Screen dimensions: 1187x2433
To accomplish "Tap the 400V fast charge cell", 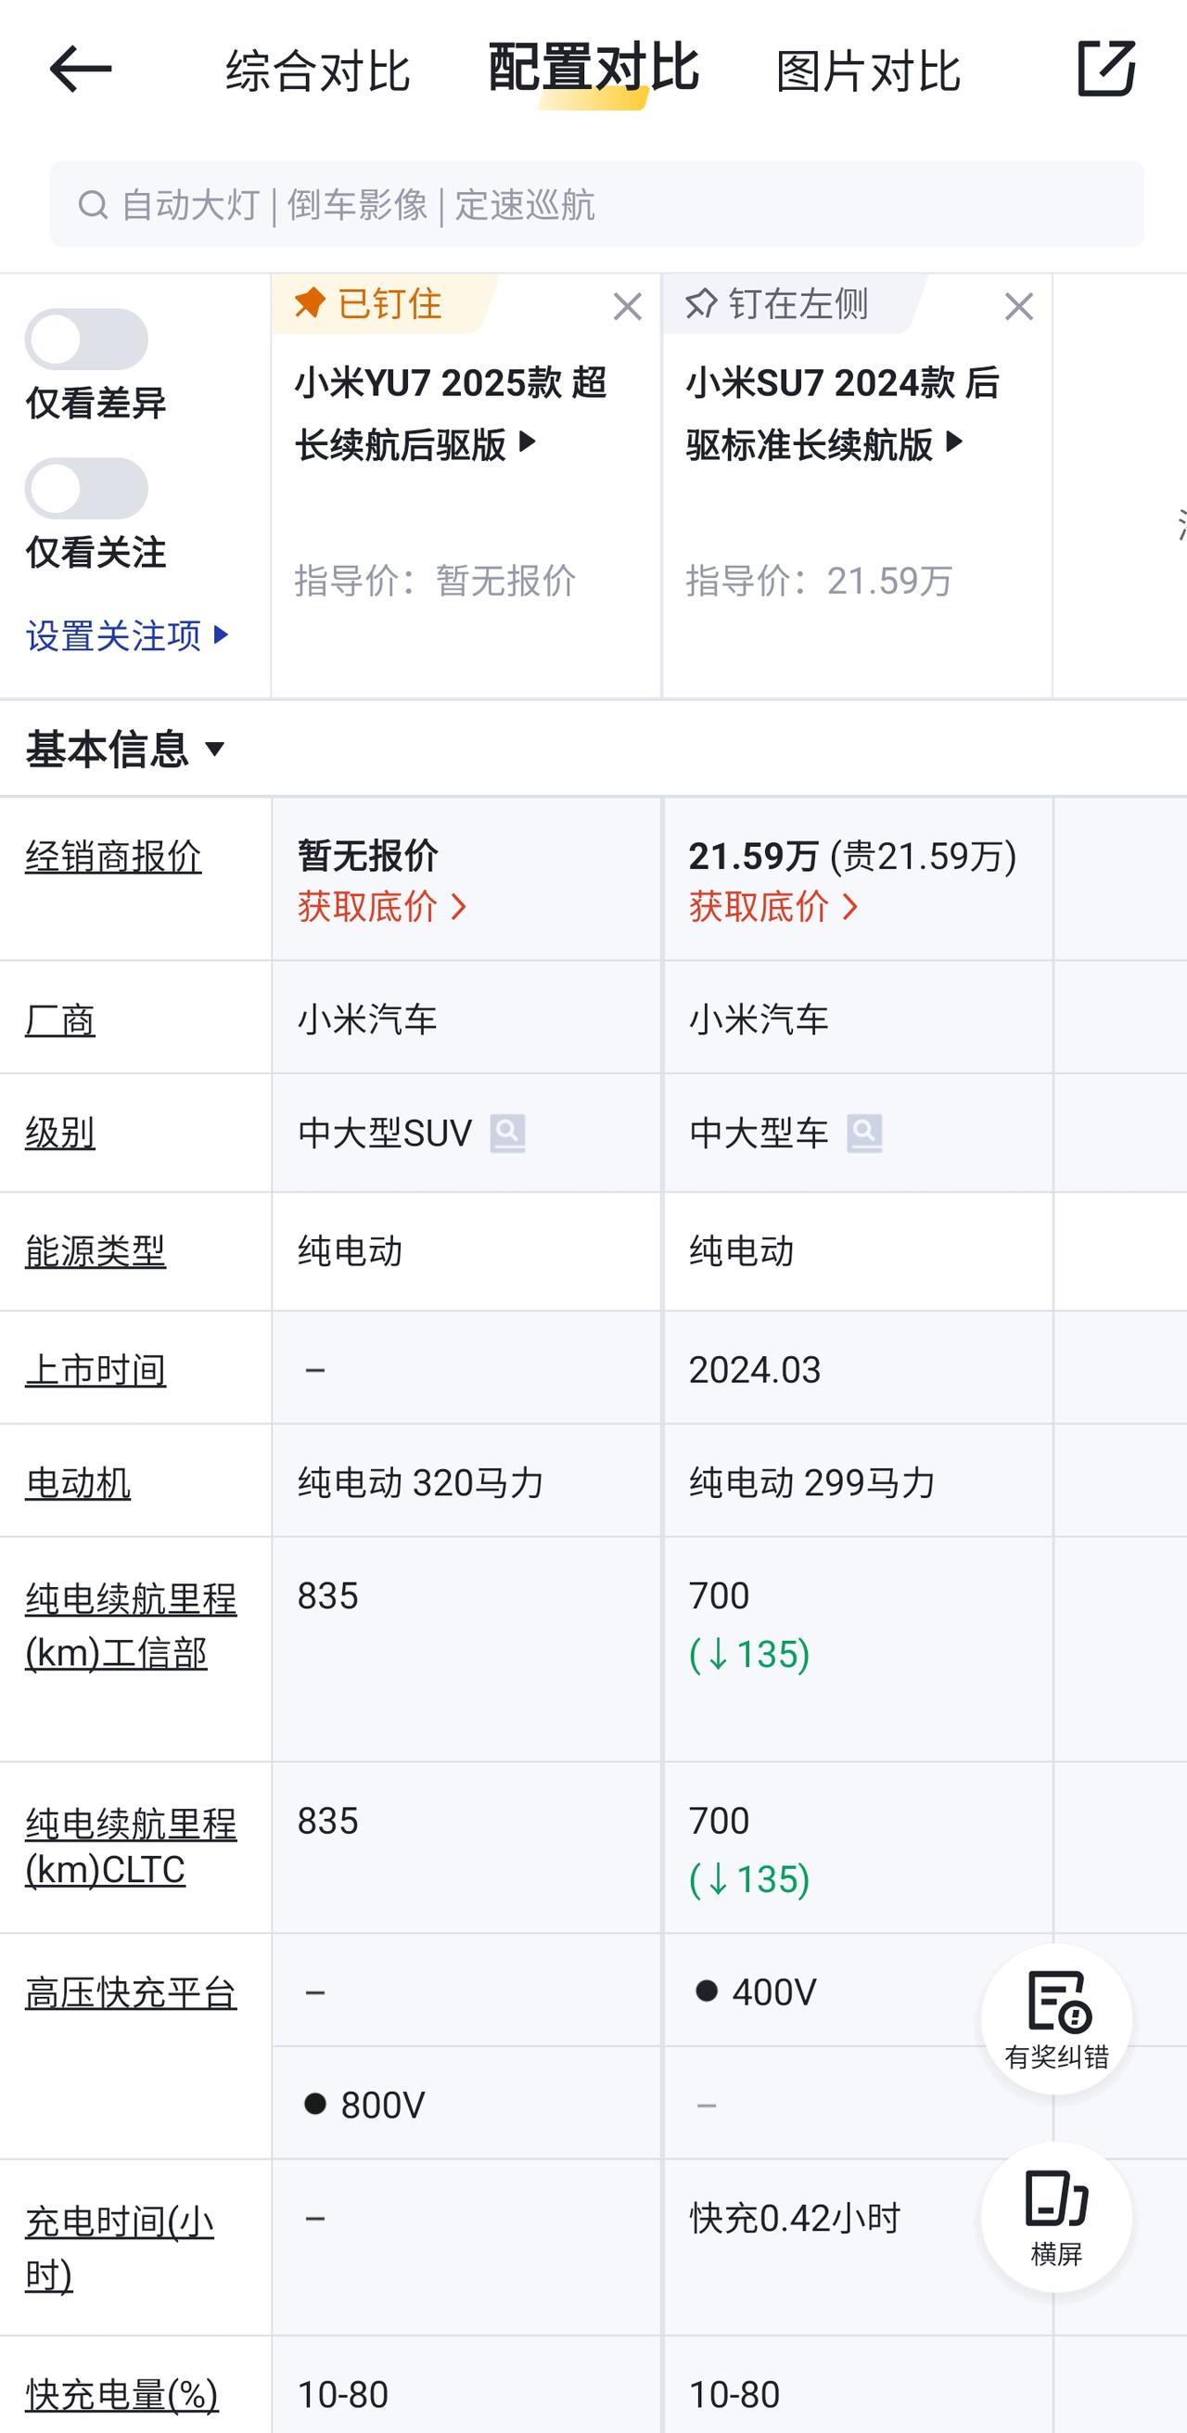I will 858,1990.
